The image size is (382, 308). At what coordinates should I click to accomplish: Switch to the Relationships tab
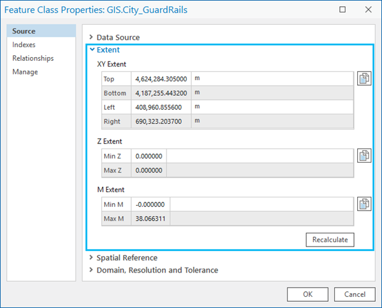click(x=33, y=58)
